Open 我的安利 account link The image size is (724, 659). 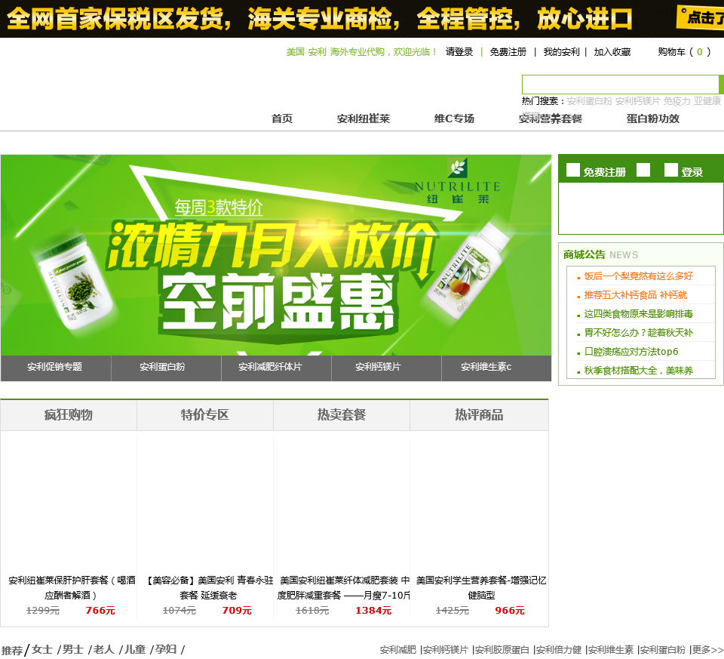click(x=561, y=52)
